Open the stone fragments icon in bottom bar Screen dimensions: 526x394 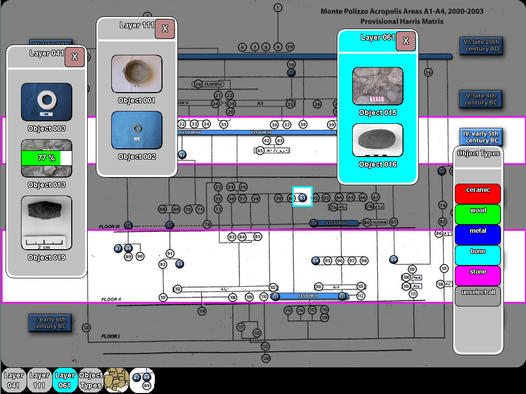point(116,380)
